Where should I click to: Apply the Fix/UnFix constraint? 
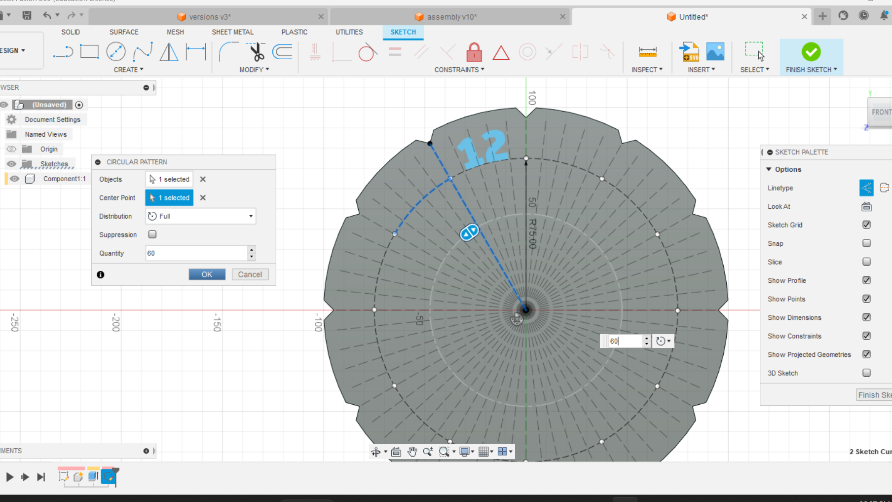pyautogui.click(x=474, y=52)
